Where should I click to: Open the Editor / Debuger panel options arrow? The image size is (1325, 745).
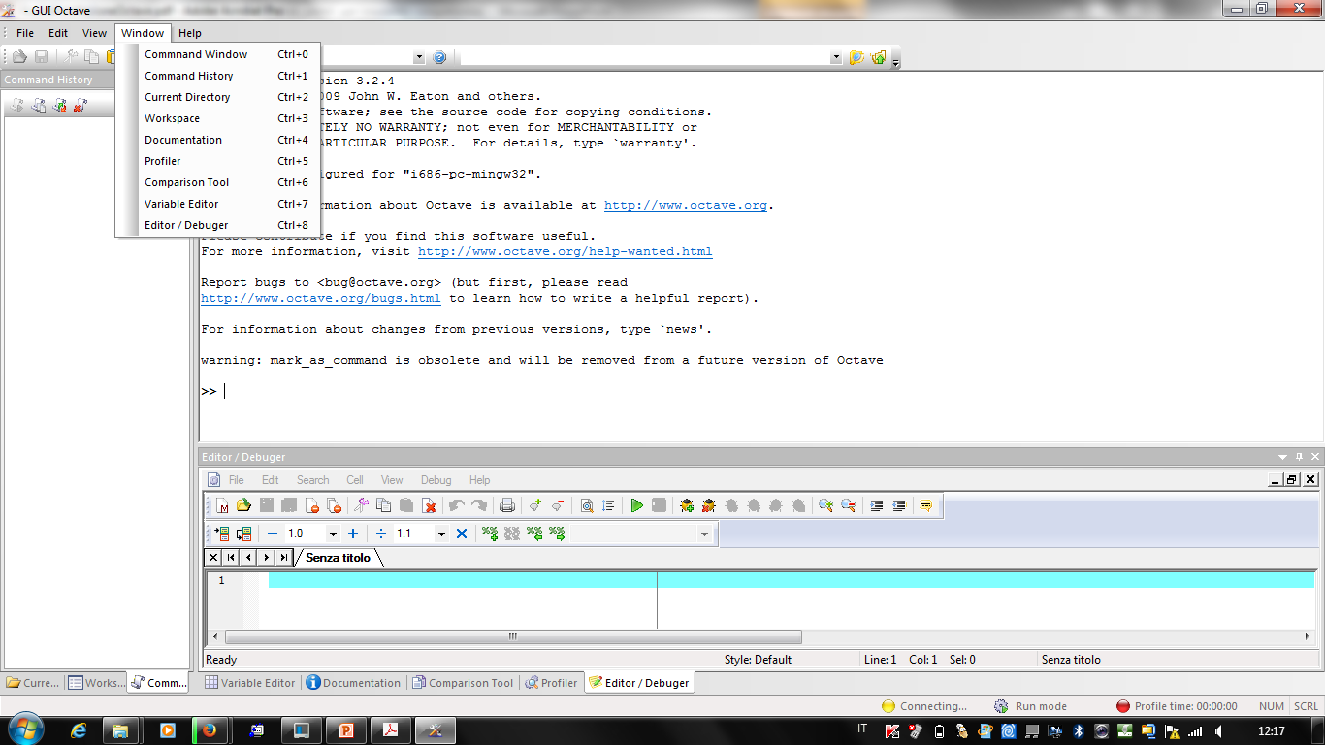point(1283,457)
